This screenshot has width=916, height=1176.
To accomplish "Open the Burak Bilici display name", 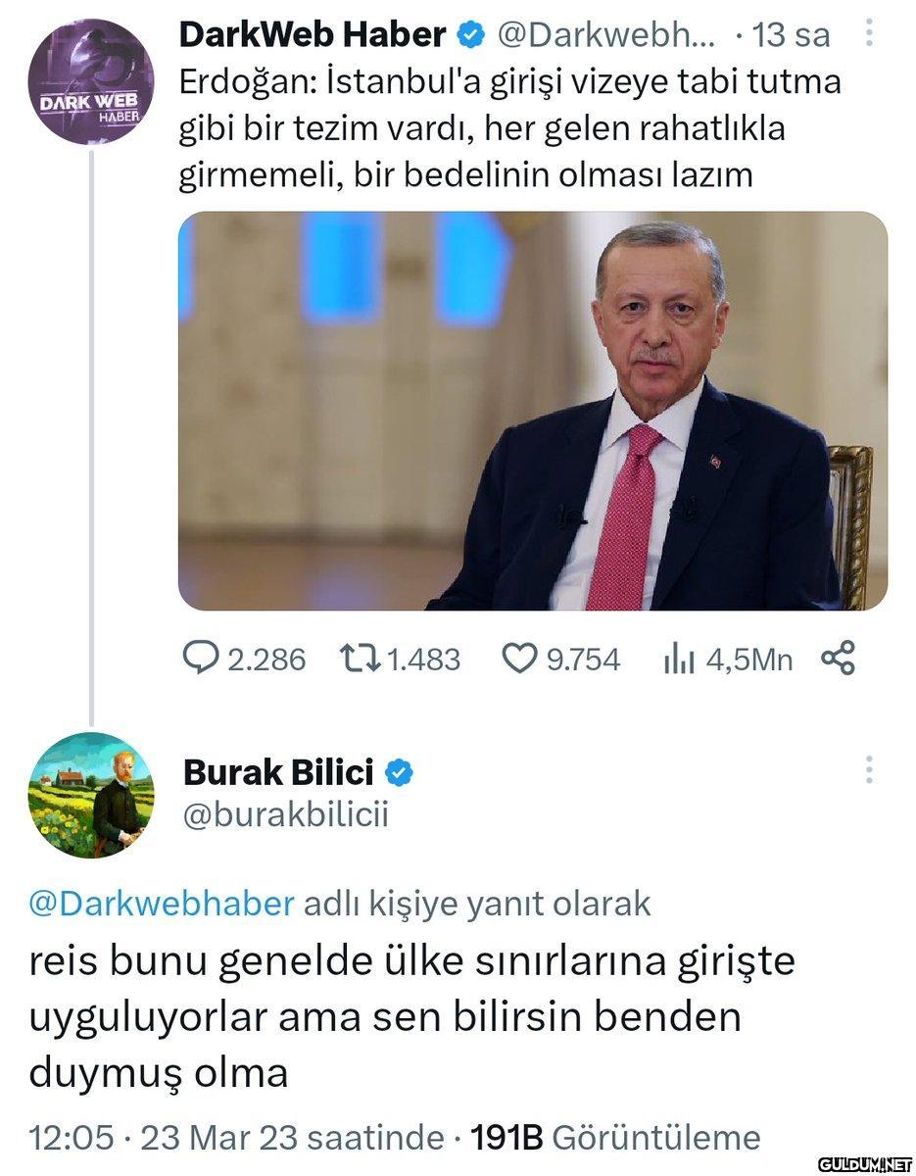I will [279, 773].
